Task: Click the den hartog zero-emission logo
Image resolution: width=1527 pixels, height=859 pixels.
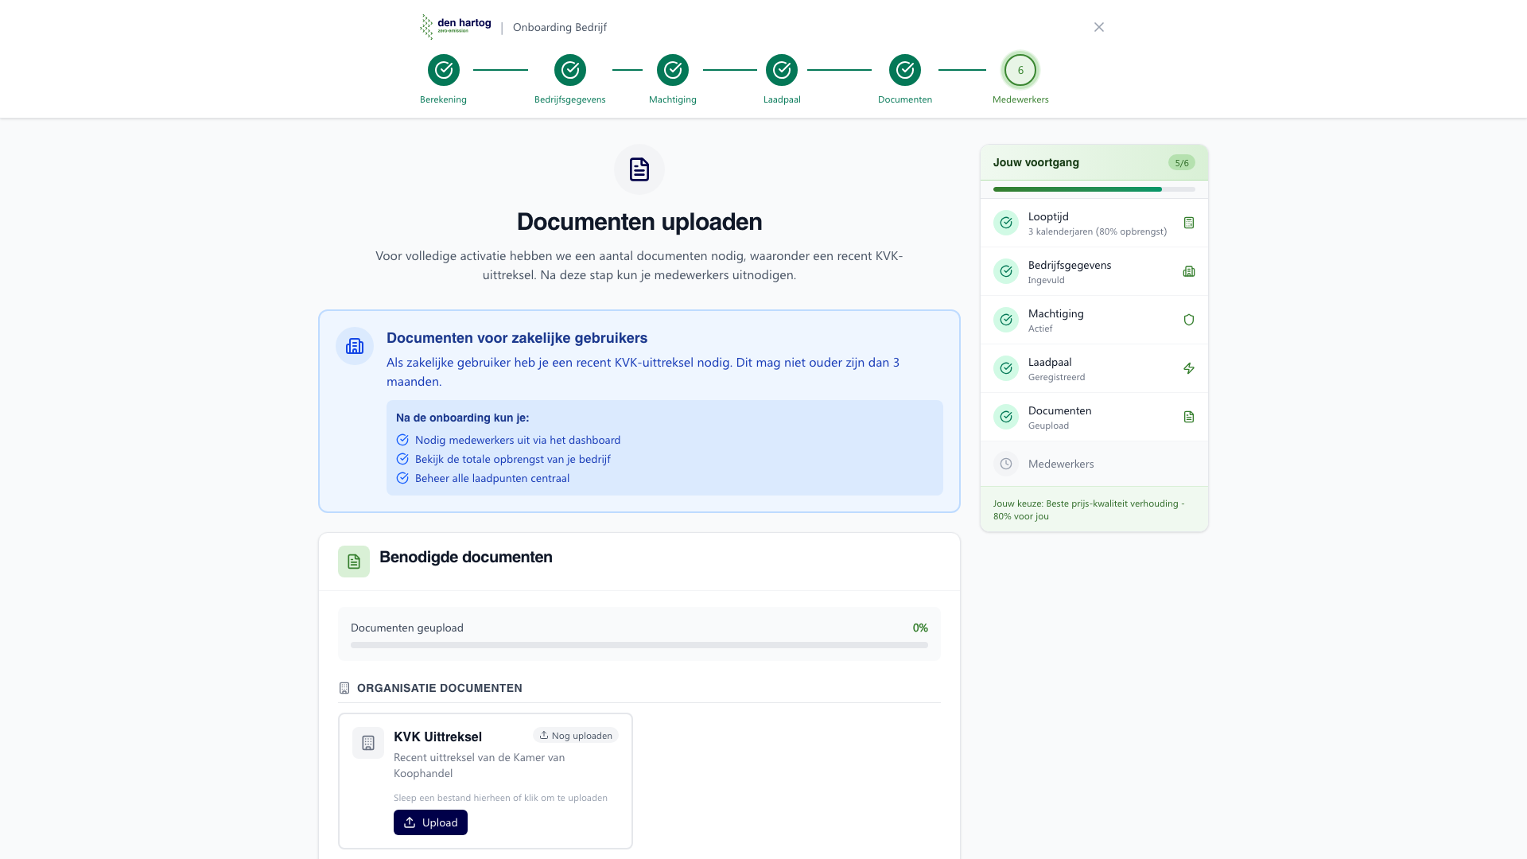Action: click(x=455, y=25)
